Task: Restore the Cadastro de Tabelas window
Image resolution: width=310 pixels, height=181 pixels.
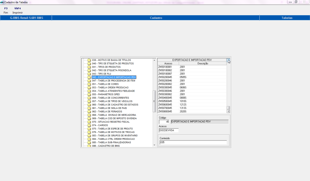Action: click(296, 2)
